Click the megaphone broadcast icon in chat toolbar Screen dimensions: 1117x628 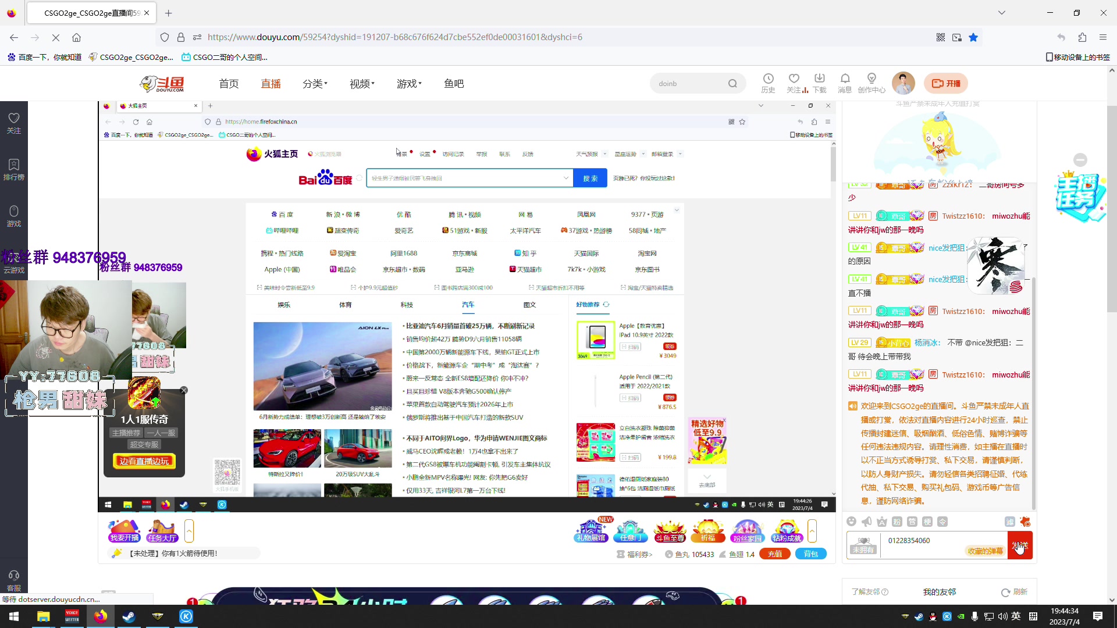(867, 522)
